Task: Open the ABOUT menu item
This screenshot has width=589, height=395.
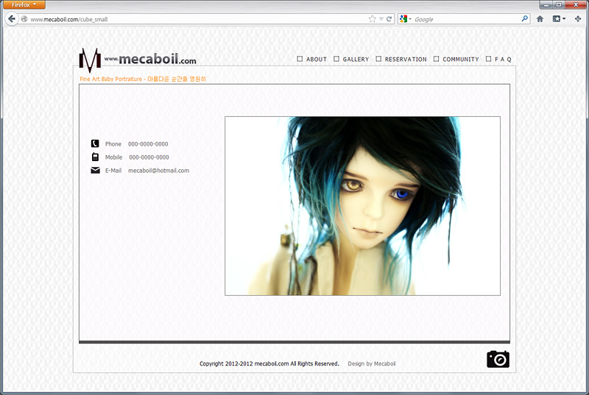Action: 311,60
